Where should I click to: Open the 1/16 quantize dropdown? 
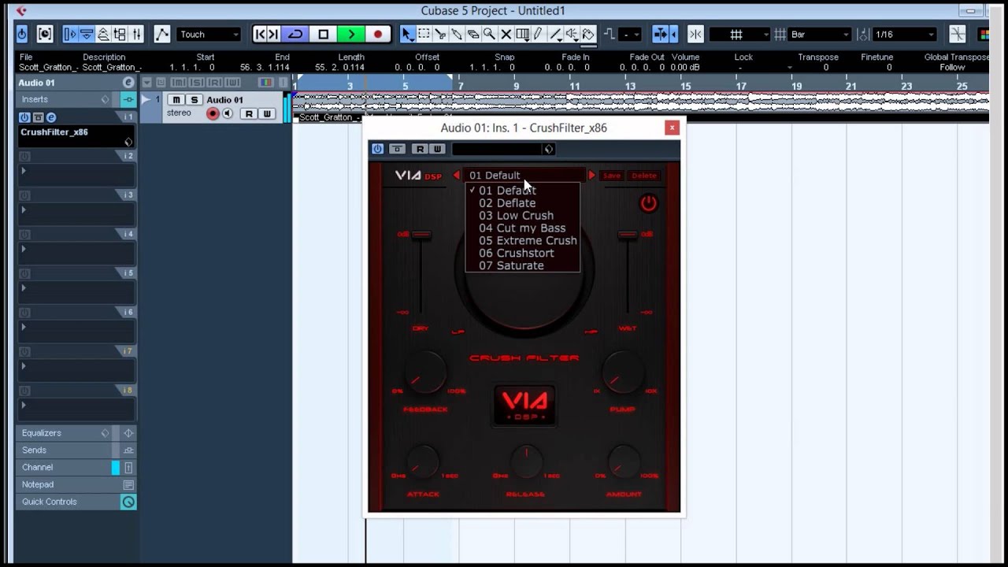tap(904, 35)
